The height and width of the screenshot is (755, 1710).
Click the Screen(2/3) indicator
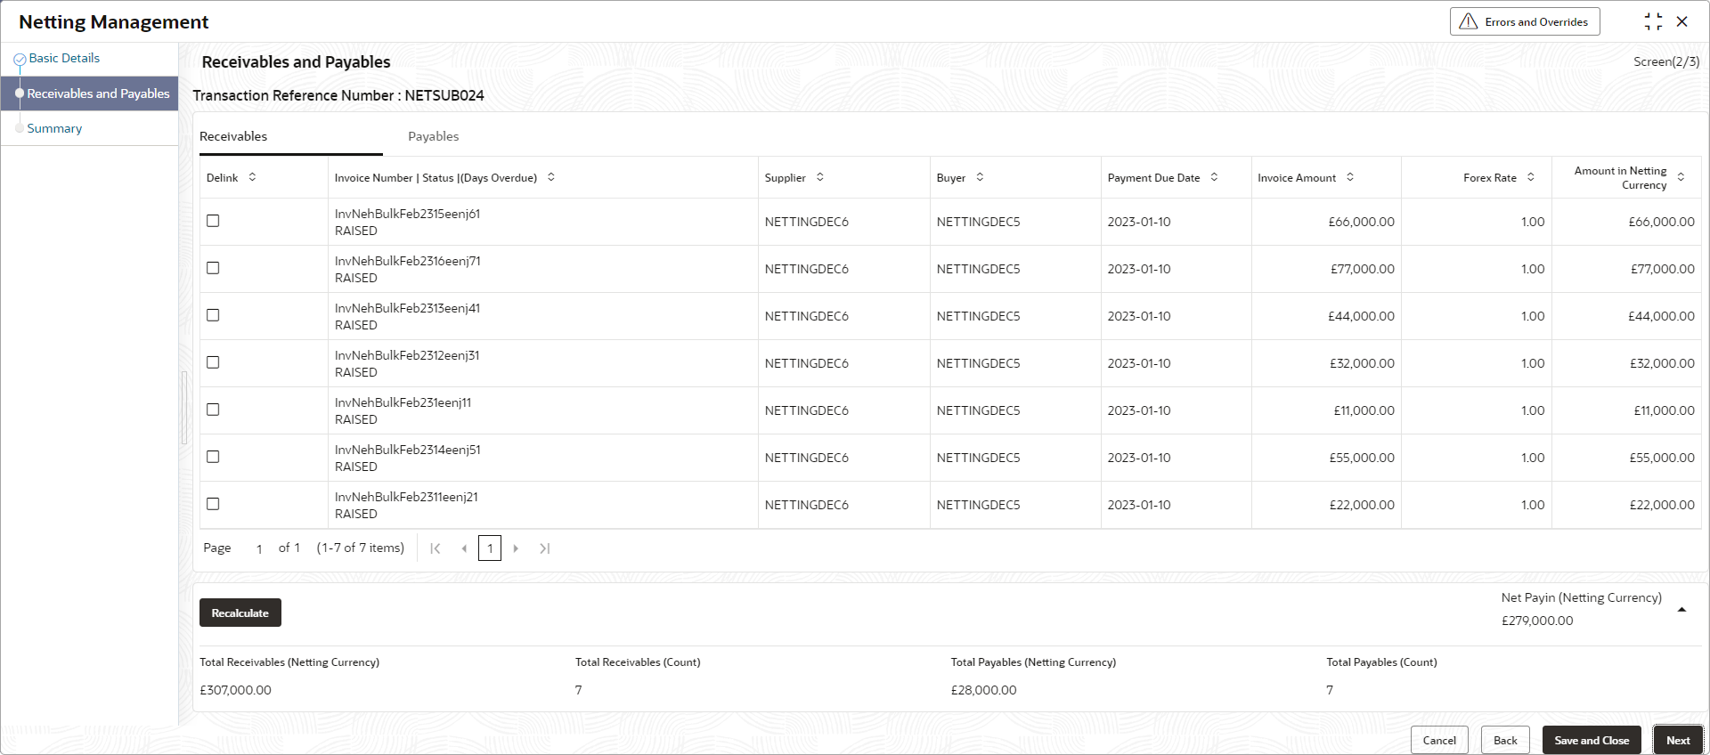(1666, 61)
